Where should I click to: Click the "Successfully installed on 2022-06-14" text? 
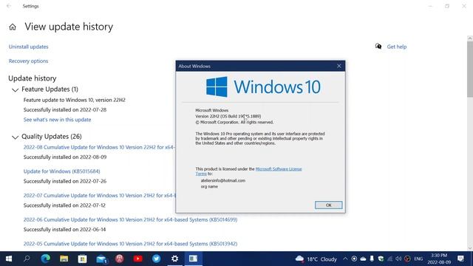tap(64, 230)
